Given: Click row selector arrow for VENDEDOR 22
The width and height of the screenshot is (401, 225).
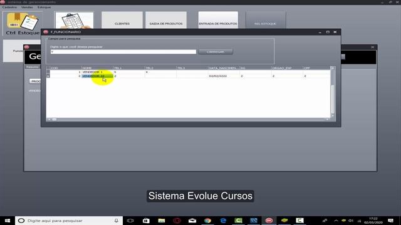Looking at the screenshot, I should point(48,76).
